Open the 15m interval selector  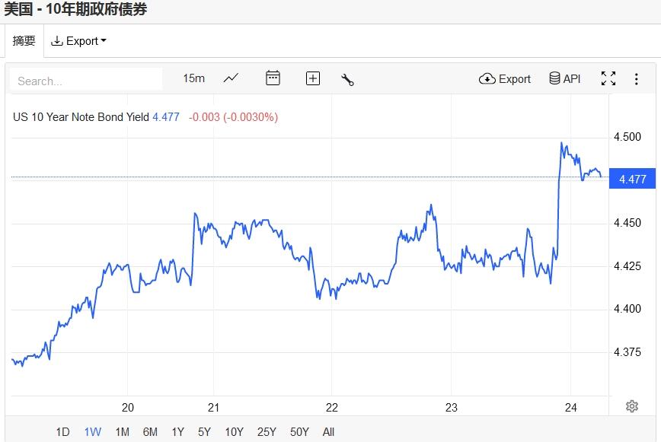[194, 78]
